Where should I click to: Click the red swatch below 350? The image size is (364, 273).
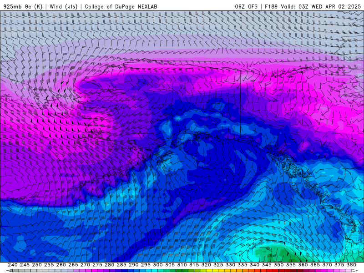click(276, 271)
